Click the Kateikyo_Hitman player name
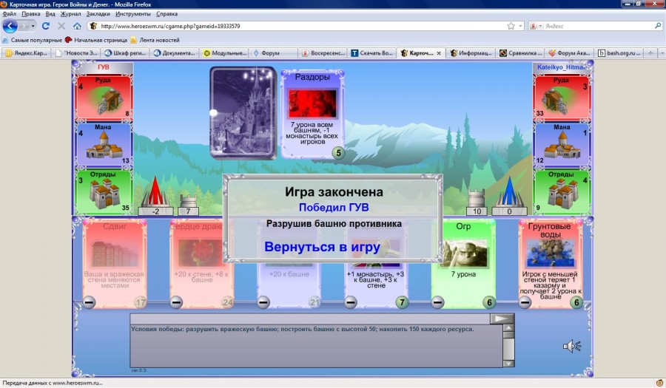 561,67
